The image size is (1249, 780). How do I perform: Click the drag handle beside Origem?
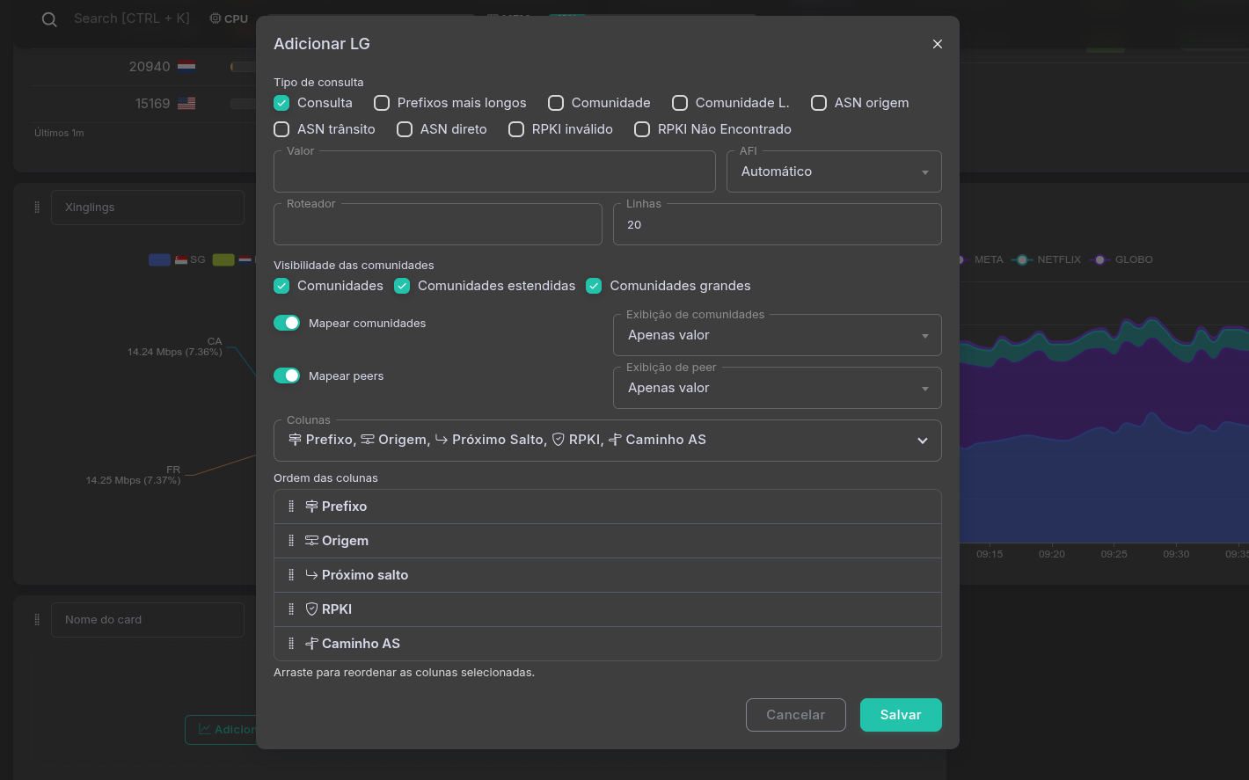click(x=291, y=541)
